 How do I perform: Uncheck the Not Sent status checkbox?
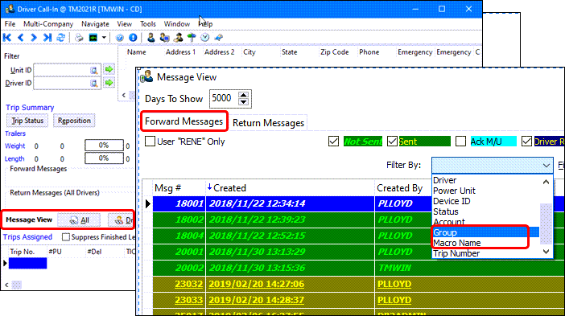[334, 141]
